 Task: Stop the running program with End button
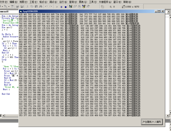tap(66, 7)
